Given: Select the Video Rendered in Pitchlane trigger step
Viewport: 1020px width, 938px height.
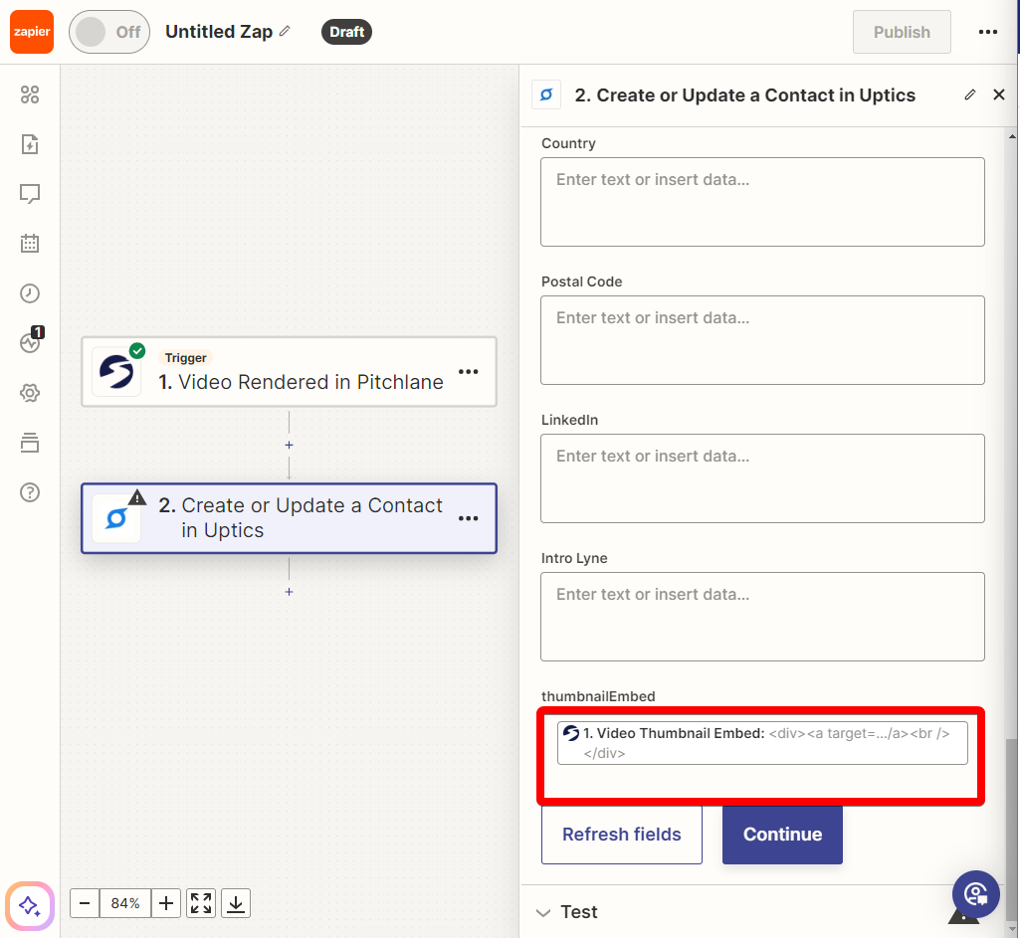Looking at the screenshot, I should click(289, 372).
